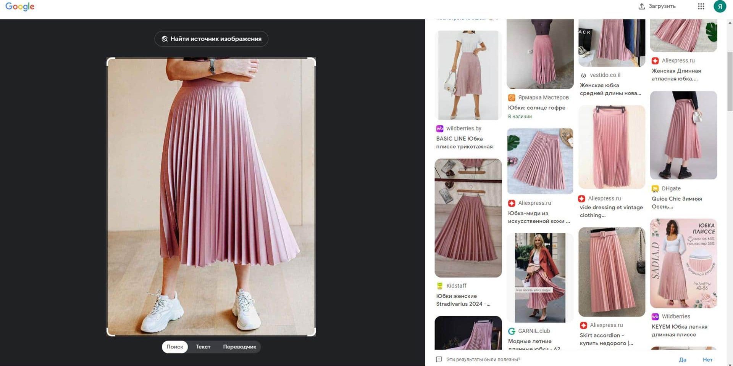733x366 pixels.
Task: Open Ярмарка Мастеров skirt on mannequin thumbnail
Action: [540, 54]
